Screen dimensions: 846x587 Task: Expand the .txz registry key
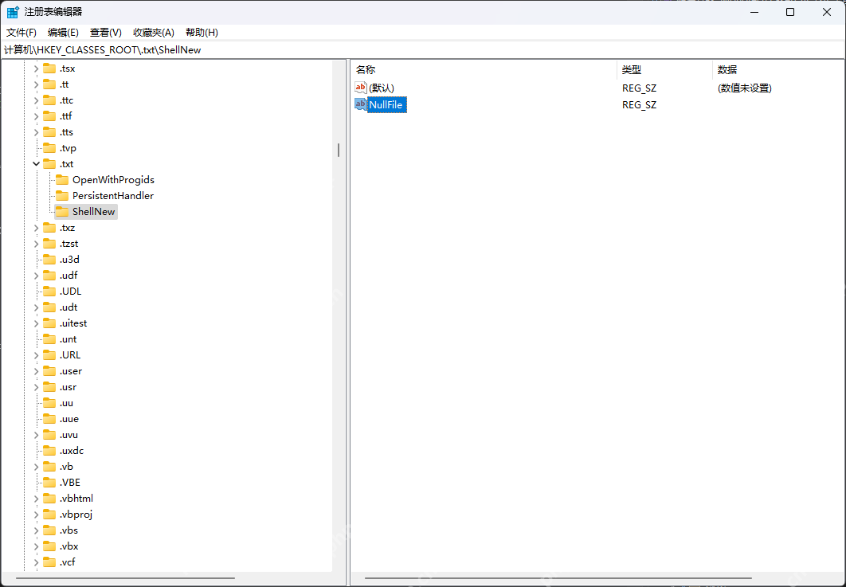(x=36, y=228)
